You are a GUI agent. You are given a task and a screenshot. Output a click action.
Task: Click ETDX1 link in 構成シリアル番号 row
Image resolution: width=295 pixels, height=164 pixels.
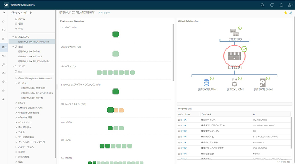(x=184, y=142)
